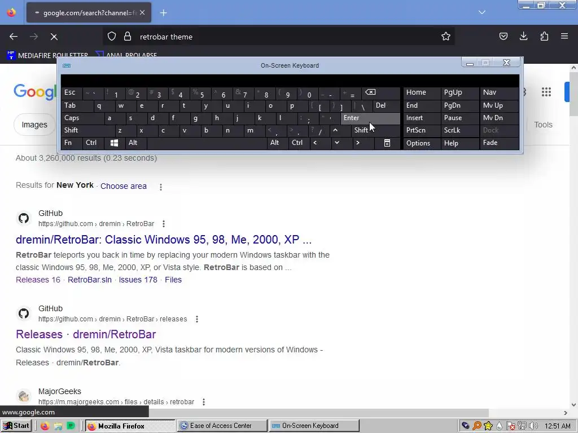Open dremin/RetroBar GitHub result title
Screen dimensions: 578x433
coord(164,239)
